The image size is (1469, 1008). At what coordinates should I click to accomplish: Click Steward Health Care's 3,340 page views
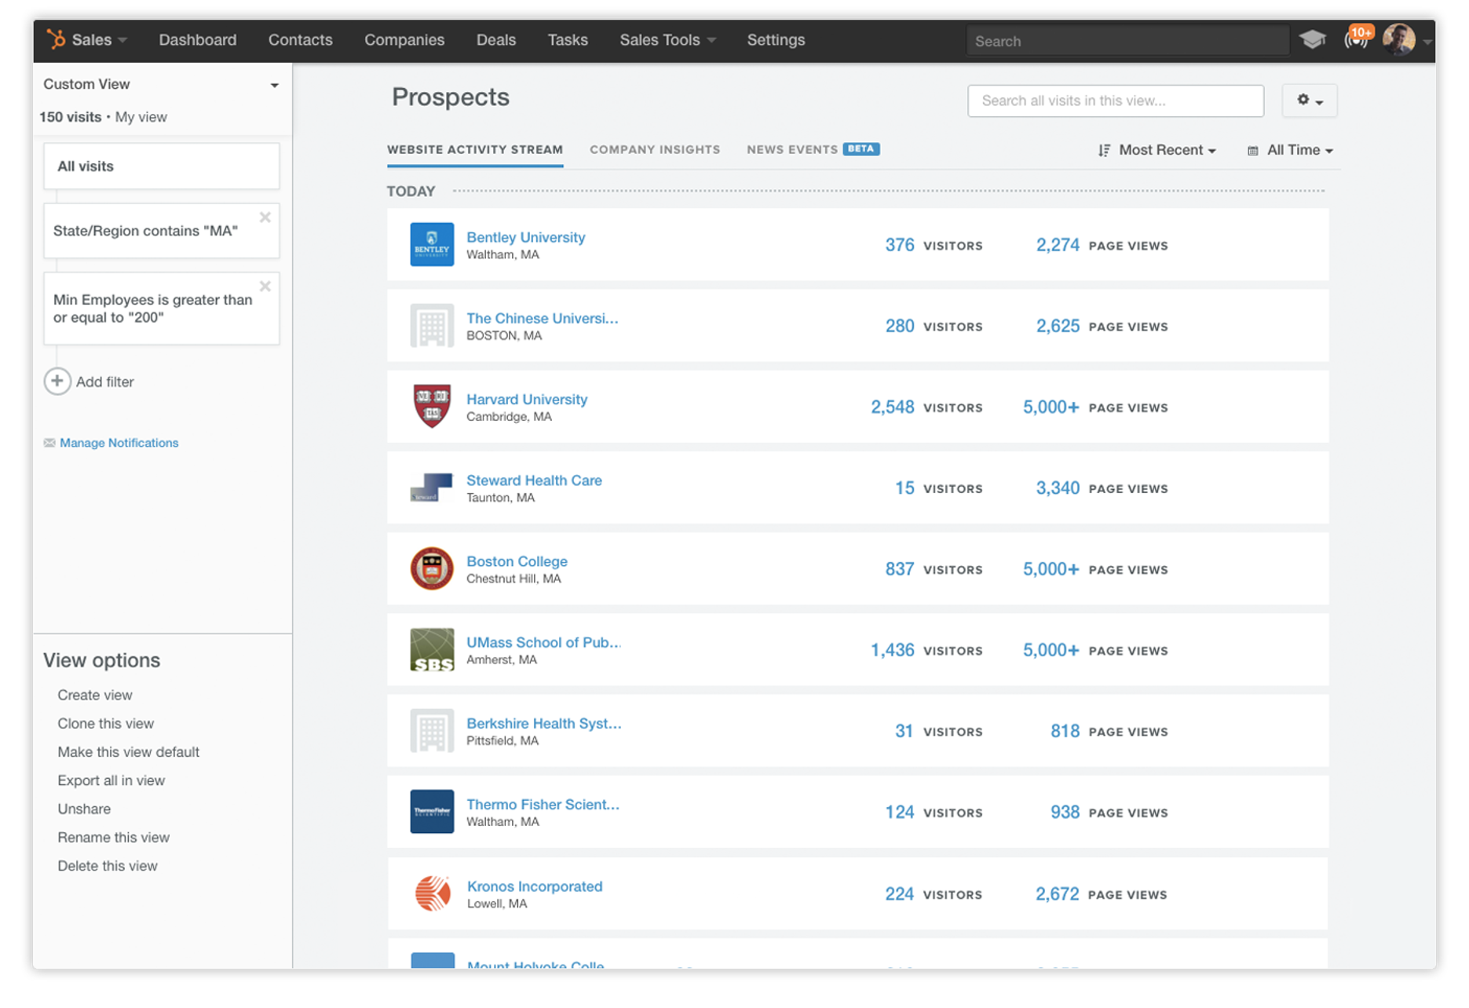(x=1057, y=488)
